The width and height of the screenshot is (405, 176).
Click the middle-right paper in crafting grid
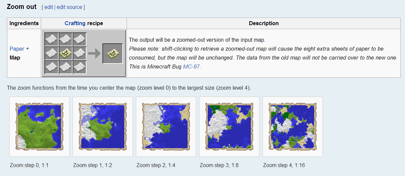pos(79,53)
